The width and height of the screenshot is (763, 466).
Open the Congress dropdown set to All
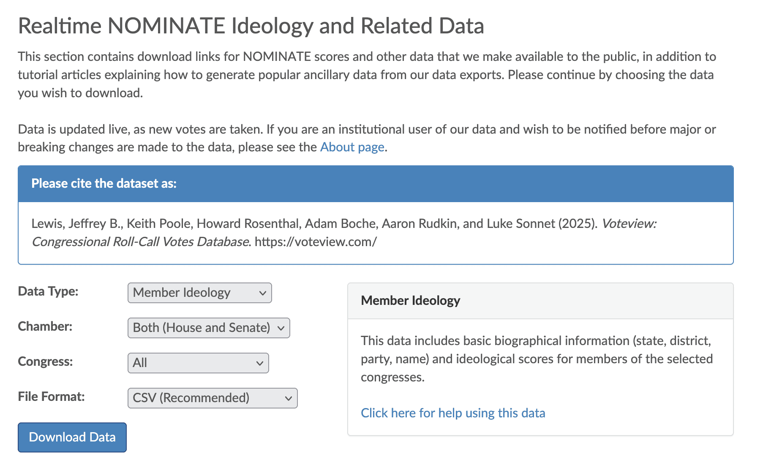point(198,363)
